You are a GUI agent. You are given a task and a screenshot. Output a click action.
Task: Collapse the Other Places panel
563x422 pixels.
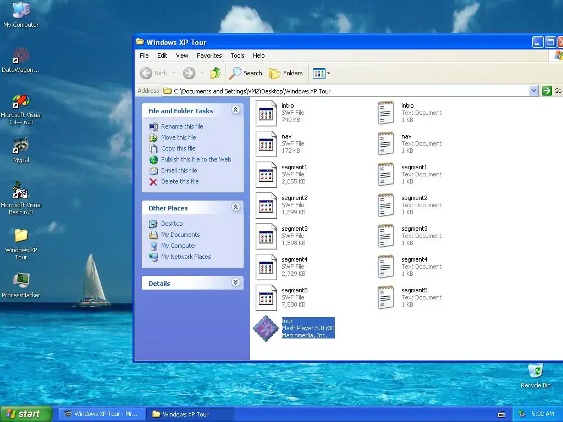(x=235, y=207)
